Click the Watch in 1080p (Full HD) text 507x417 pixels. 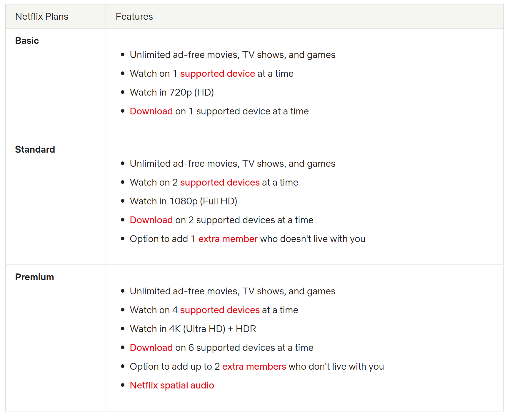click(184, 201)
